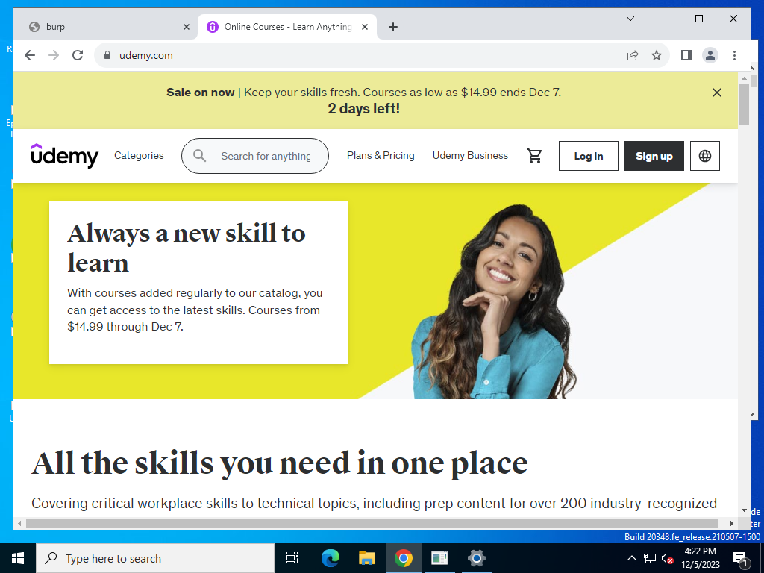Open the Server Manager taskbar icon

coord(440,558)
